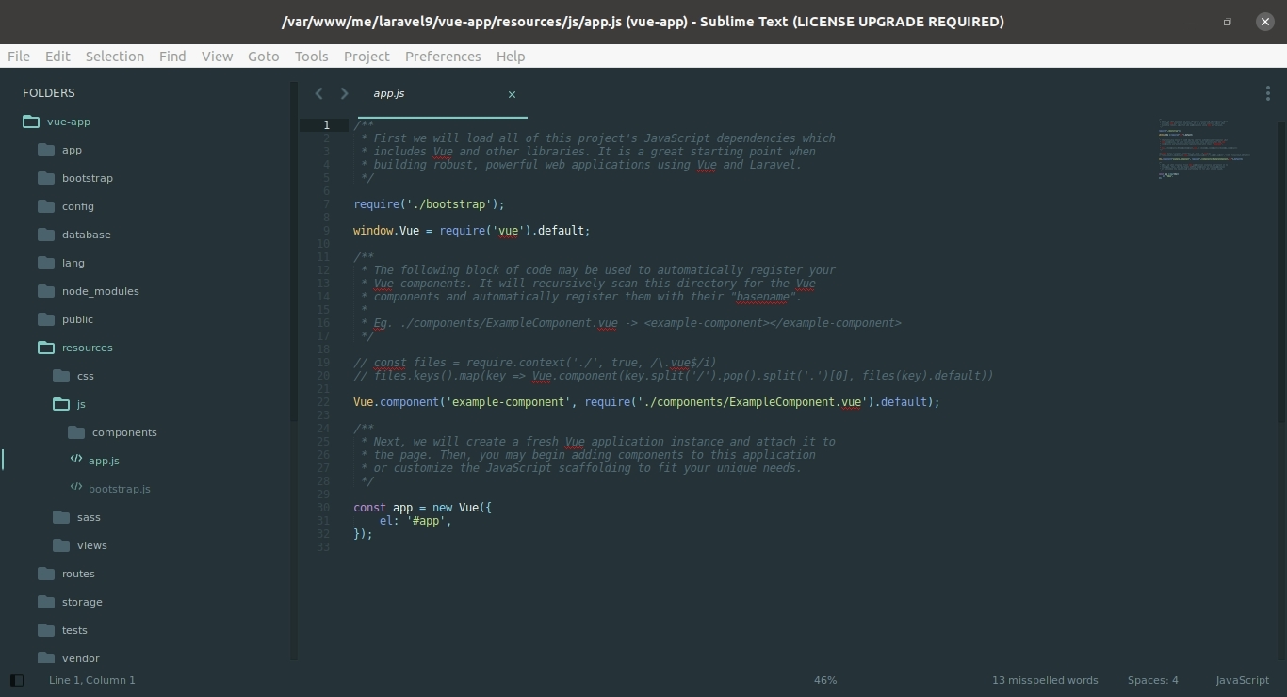Collapse the js folder in sidebar
The width and height of the screenshot is (1287, 697).
pos(81,404)
